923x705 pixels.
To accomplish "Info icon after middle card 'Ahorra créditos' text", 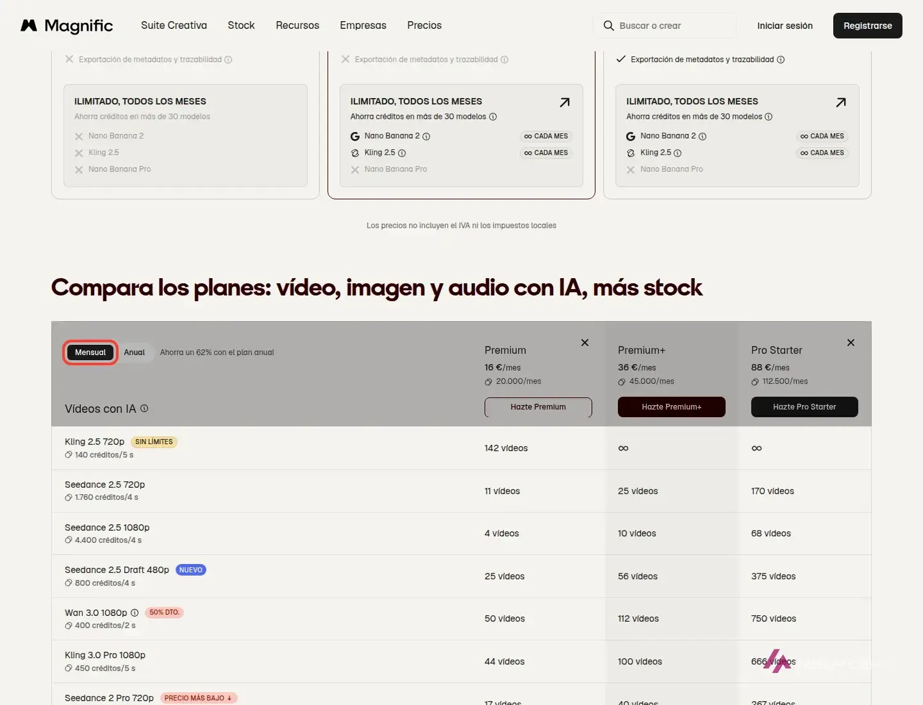I will coord(493,117).
